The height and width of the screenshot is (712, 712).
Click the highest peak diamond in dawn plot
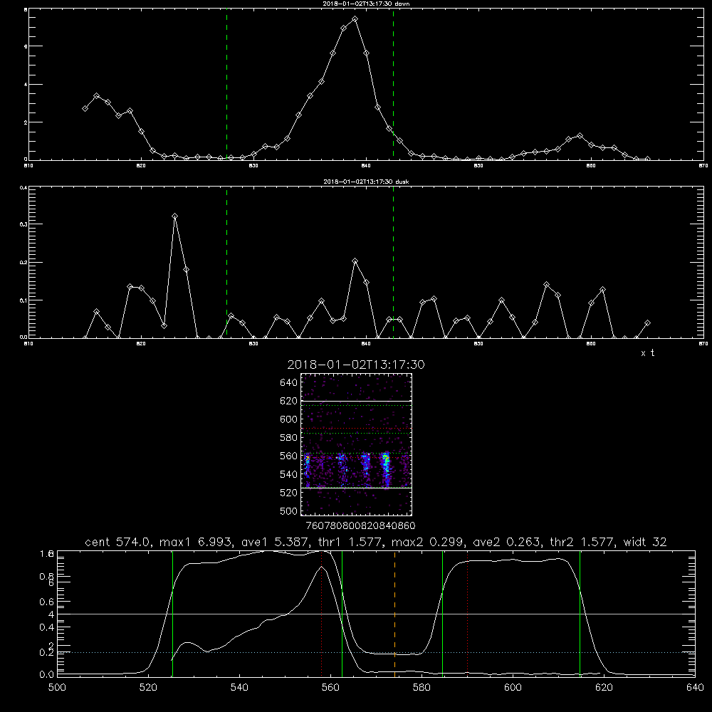[355, 19]
